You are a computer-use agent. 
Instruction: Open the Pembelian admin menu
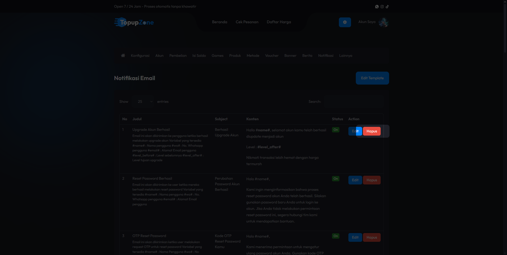pyautogui.click(x=178, y=55)
